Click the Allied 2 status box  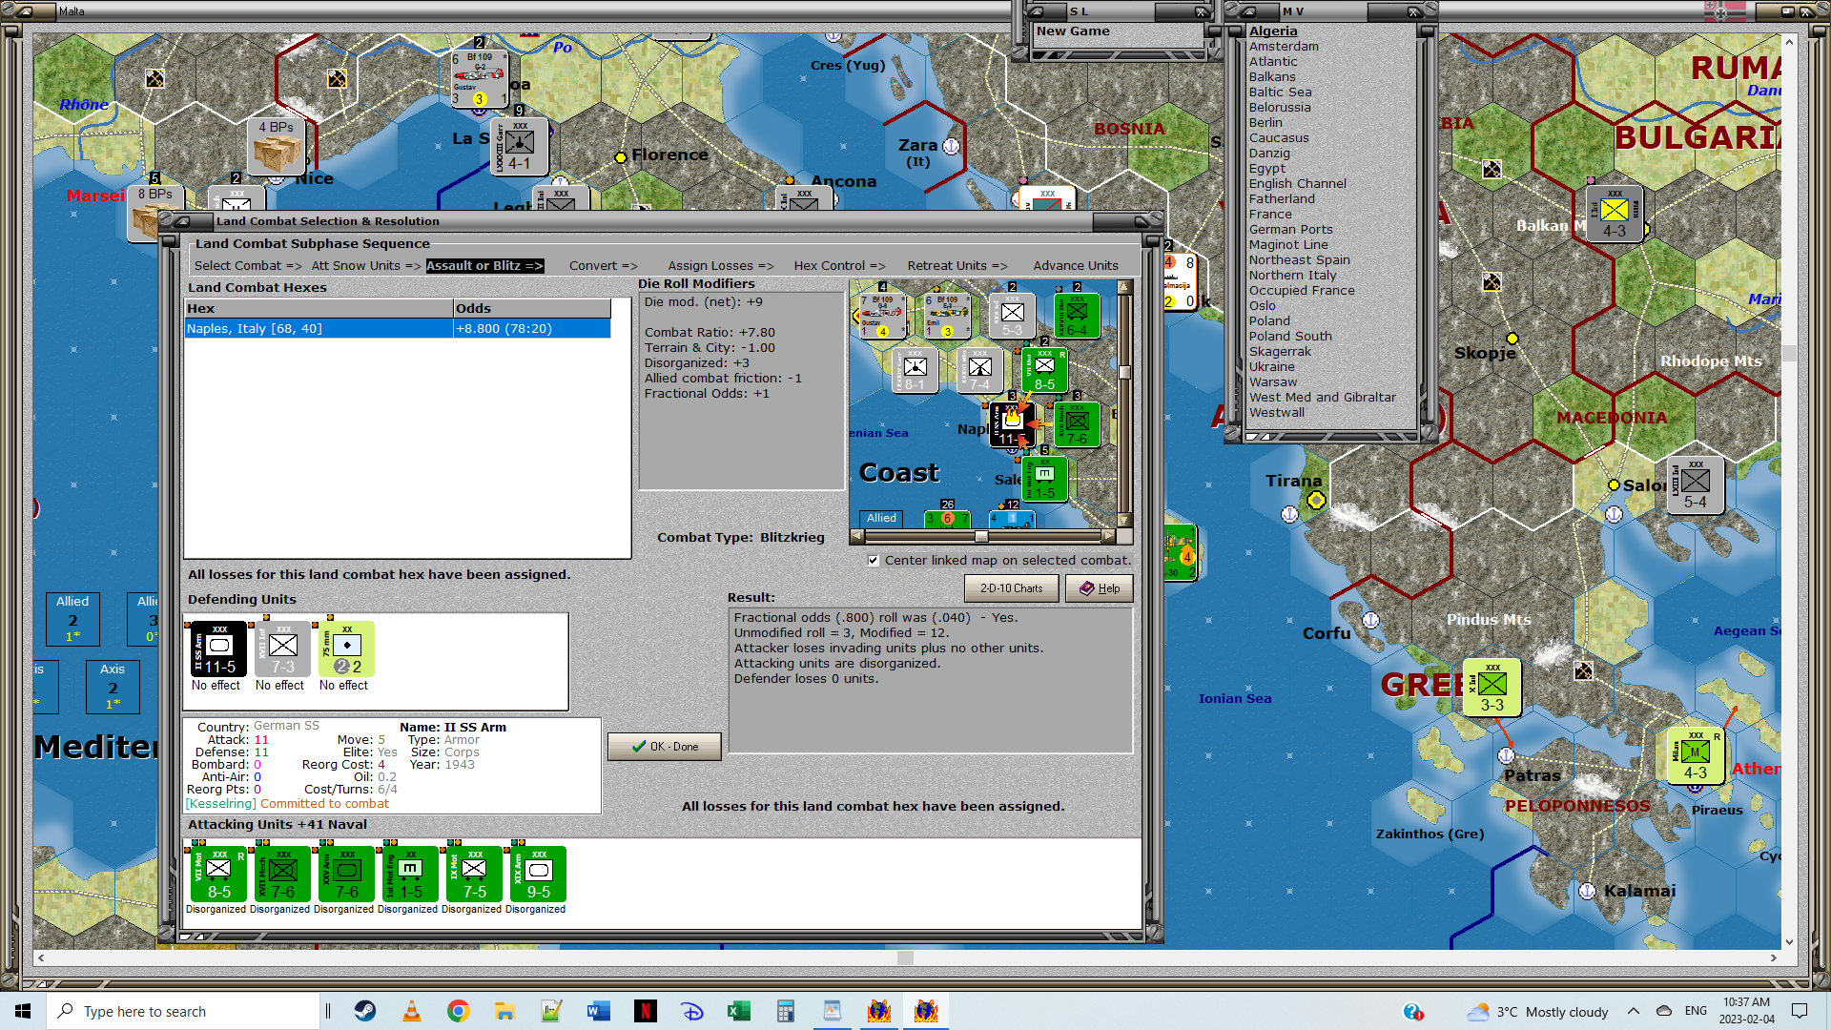point(72,619)
